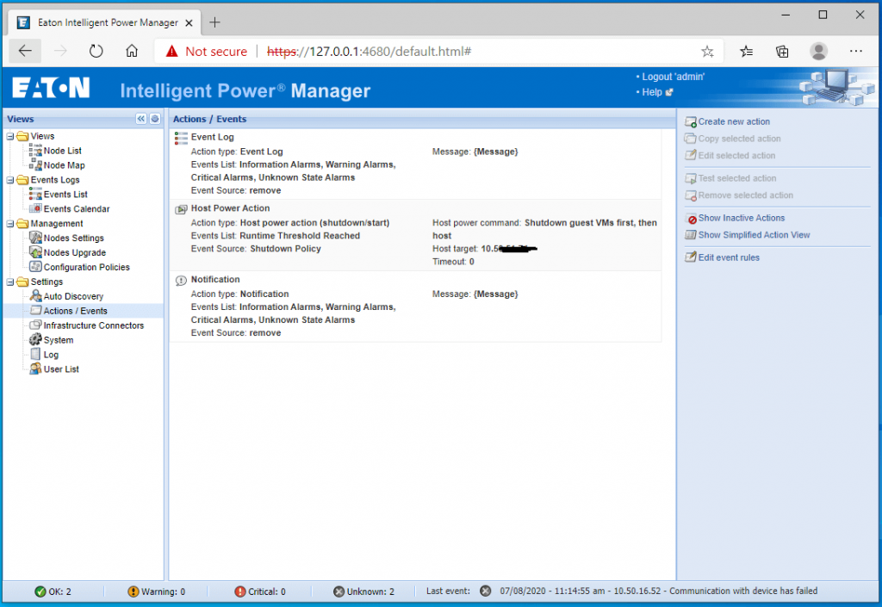Log out the admin user

(x=673, y=77)
